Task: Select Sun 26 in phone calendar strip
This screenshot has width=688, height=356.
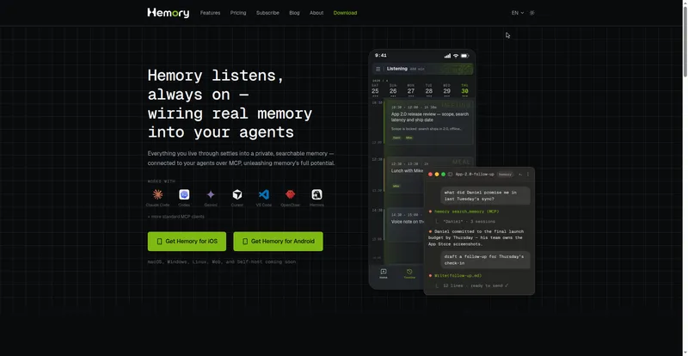Action: pos(393,90)
